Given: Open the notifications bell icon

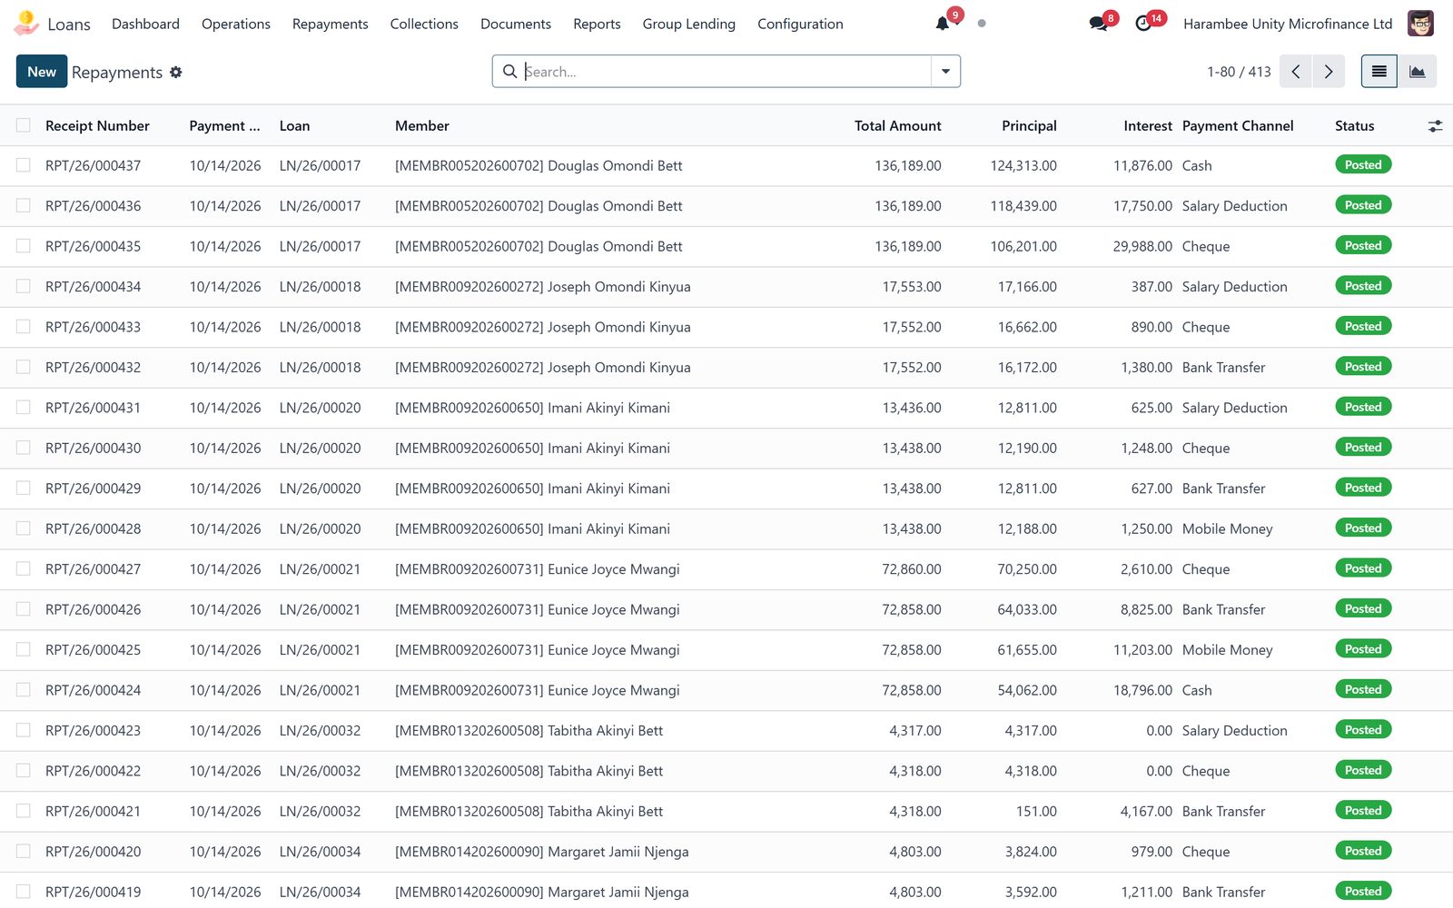Looking at the screenshot, I should 943,24.
